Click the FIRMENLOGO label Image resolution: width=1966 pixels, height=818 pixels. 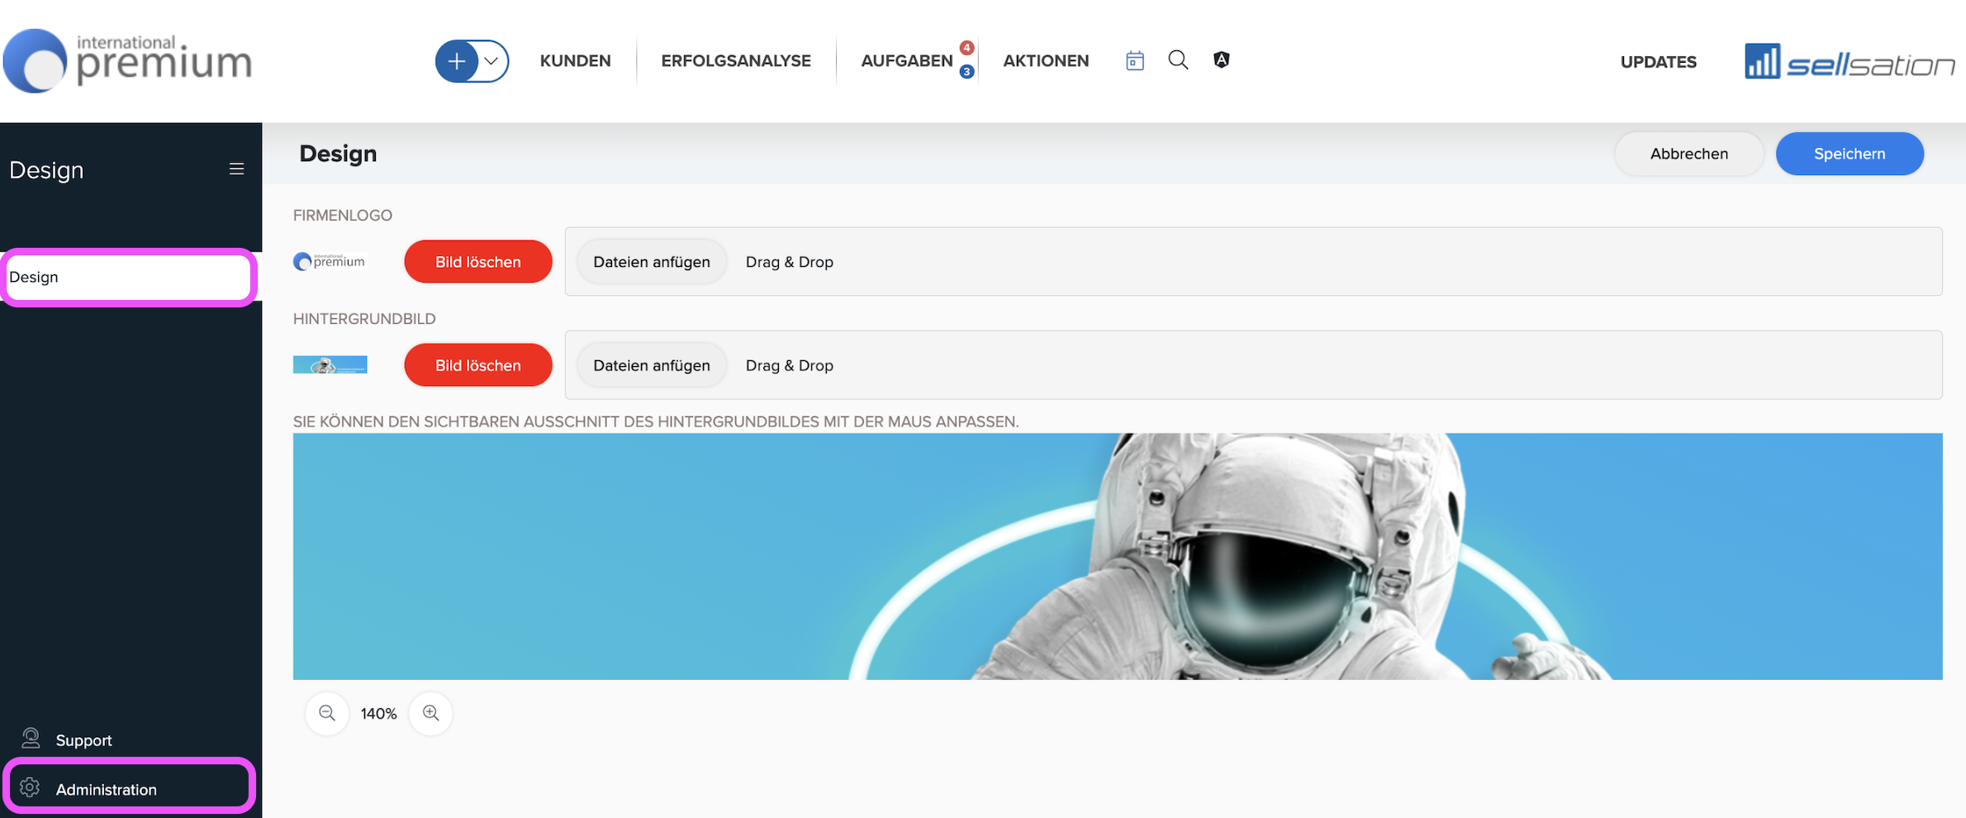tap(343, 215)
